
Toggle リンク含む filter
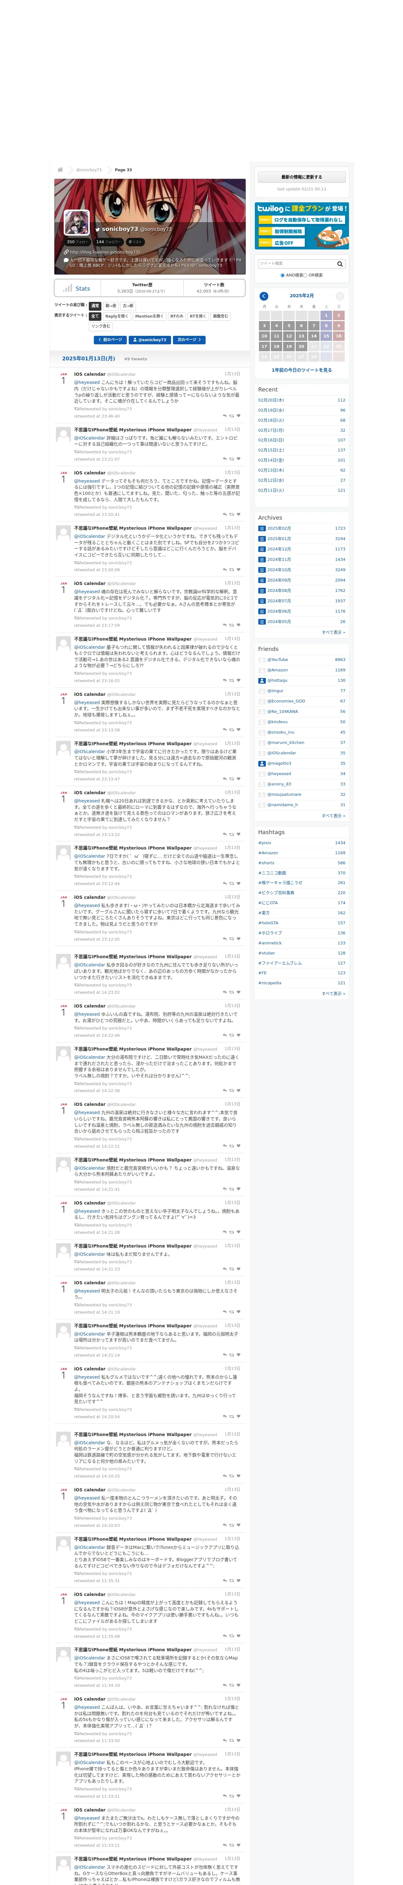(101, 326)
